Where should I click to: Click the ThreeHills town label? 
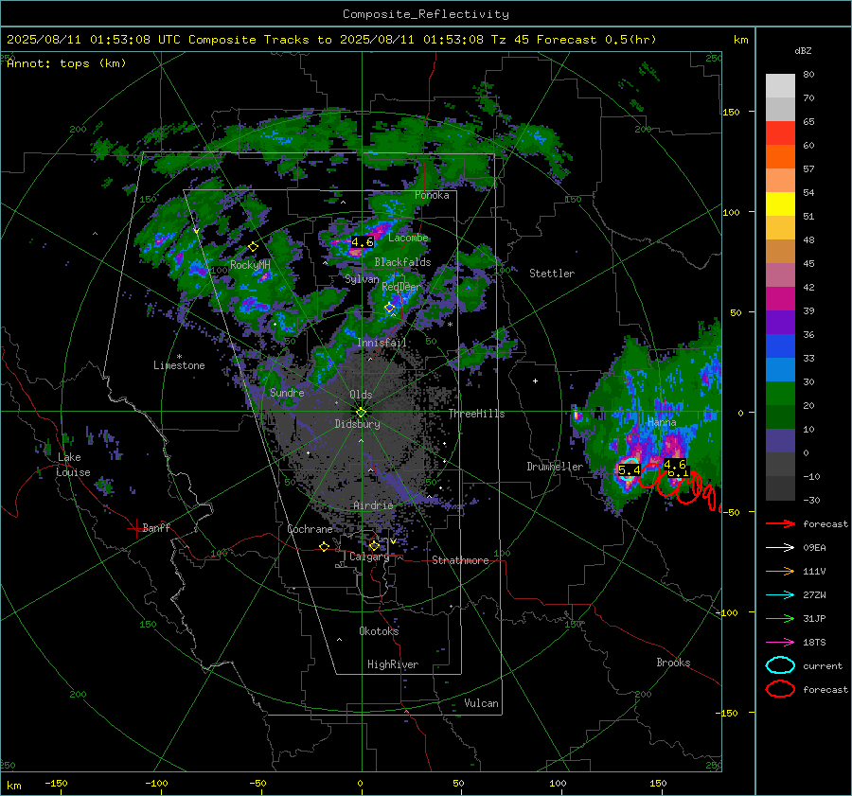point(476,414)
